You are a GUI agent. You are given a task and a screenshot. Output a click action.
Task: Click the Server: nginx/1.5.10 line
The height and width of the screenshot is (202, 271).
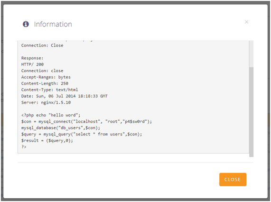click(x=46, y=103)
